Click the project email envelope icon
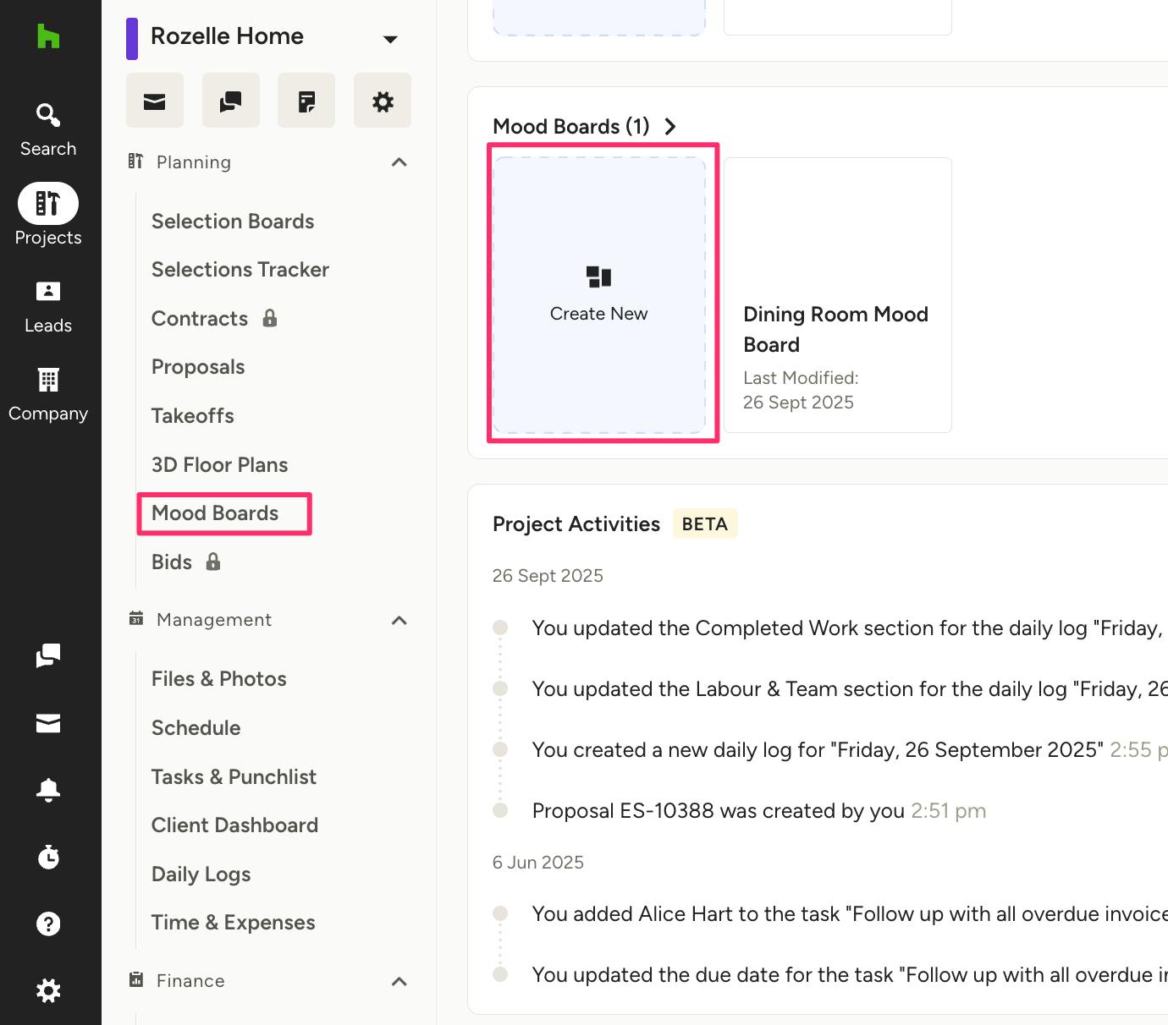Image resolution: width=1168 pixels, height=1025 pixels. pos(154,101)
